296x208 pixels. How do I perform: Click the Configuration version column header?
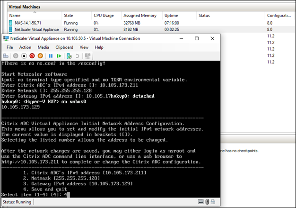[x=280, y=16]
